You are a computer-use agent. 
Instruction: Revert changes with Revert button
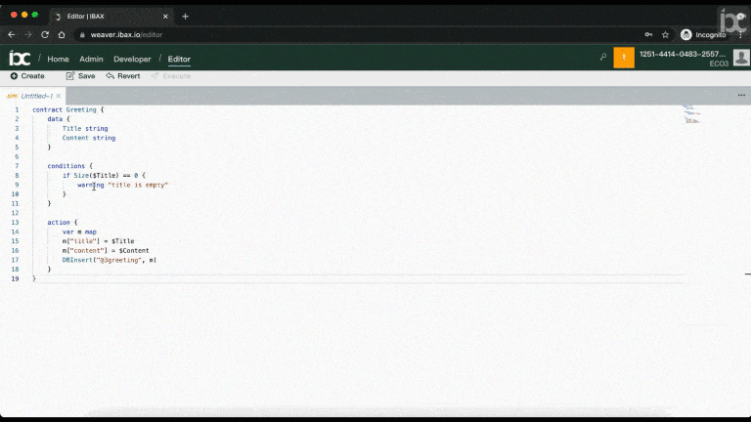tap(122, 76)
